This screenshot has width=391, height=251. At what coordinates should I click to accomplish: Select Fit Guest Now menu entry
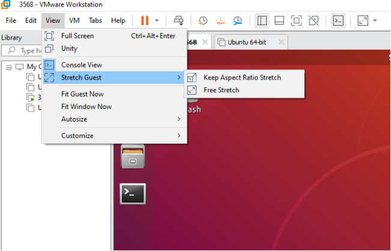click(x=82, y=94)
